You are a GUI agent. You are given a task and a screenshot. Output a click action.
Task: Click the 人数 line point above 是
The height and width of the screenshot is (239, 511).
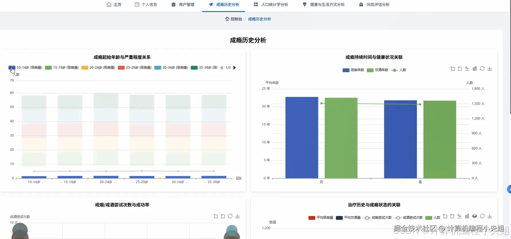click(x=420, y=104)
